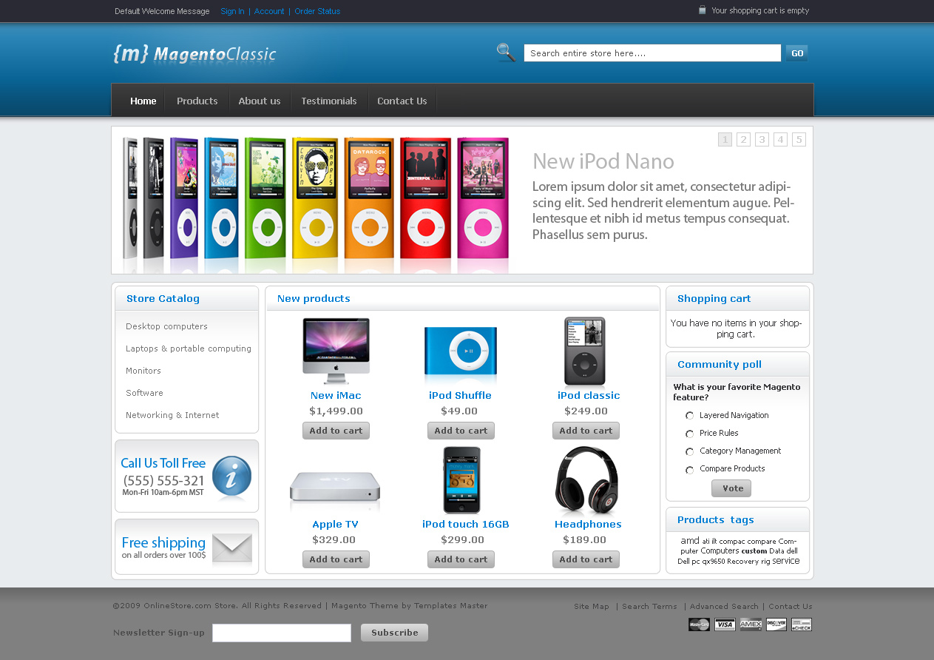Open the New iMac product image

(336, 351)
